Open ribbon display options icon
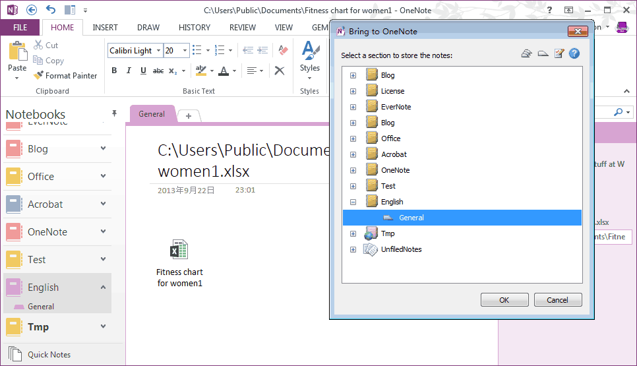The width and height of the screenshot is (637, 366). pyautogui.click(x=568, y=10)
